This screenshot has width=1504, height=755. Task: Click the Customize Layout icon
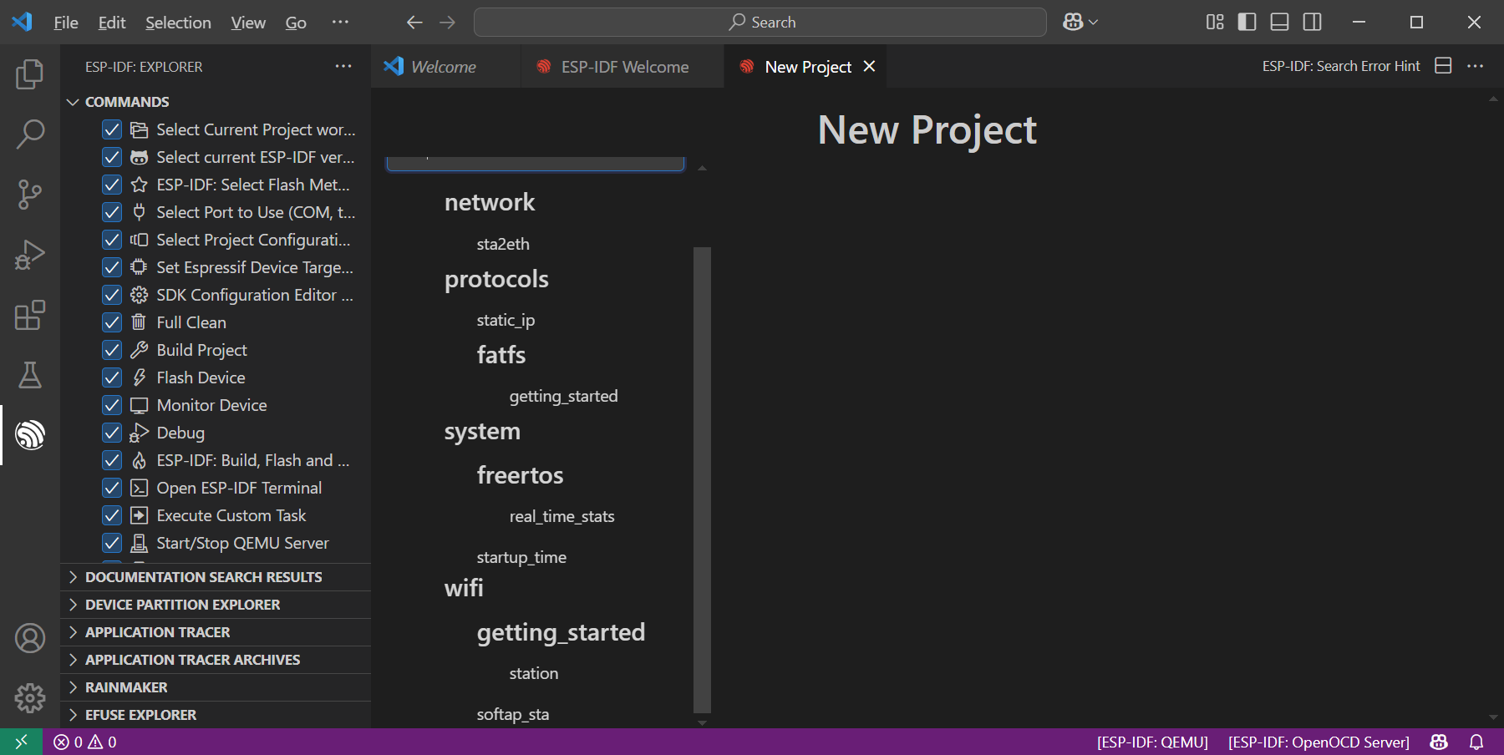pos(1215,23)
